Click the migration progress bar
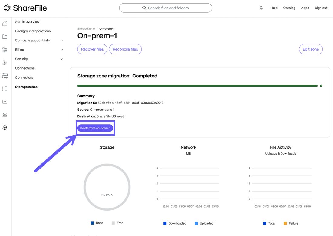Viewport: 333px width, 236px height. pyautogui.click(x=197, y=86)
